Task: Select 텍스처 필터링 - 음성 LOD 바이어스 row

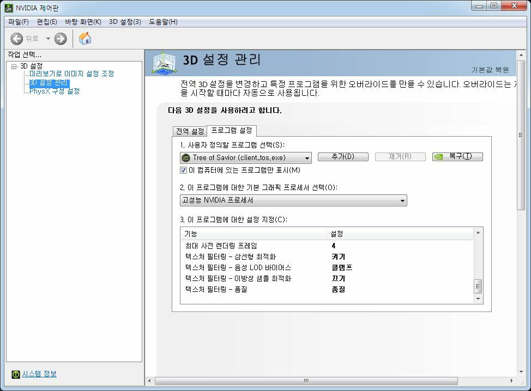Action: (x=327, y=267)
